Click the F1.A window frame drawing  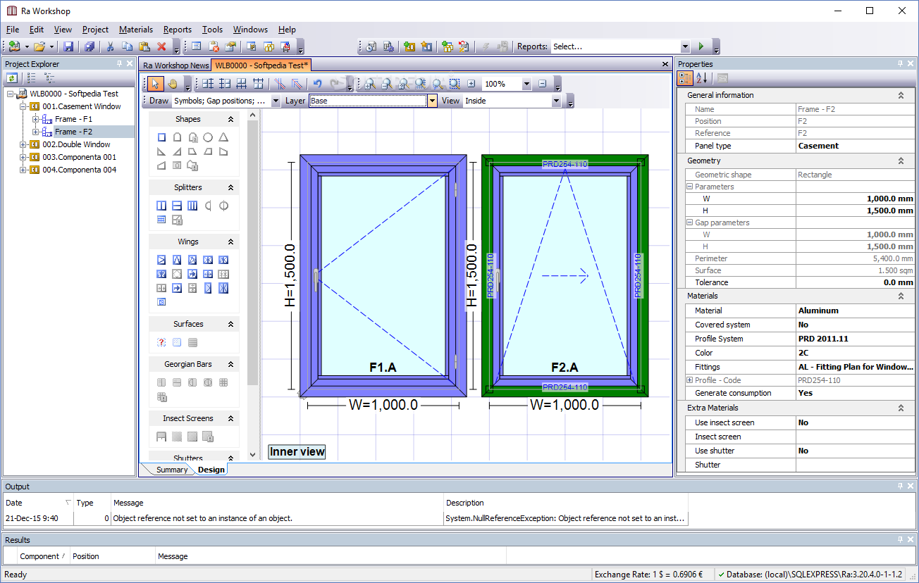point(383,275)
